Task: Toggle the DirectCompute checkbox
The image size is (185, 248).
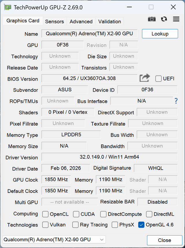Action: coord(103,214)
